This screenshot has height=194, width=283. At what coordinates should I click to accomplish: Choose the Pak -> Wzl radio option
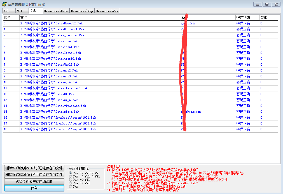[x=71, y=183]
